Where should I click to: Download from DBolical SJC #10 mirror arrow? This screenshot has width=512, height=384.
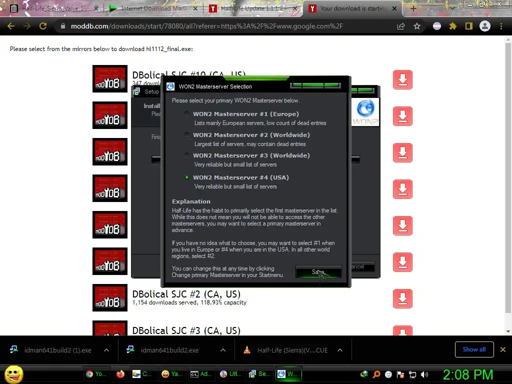tap(402, 79)
